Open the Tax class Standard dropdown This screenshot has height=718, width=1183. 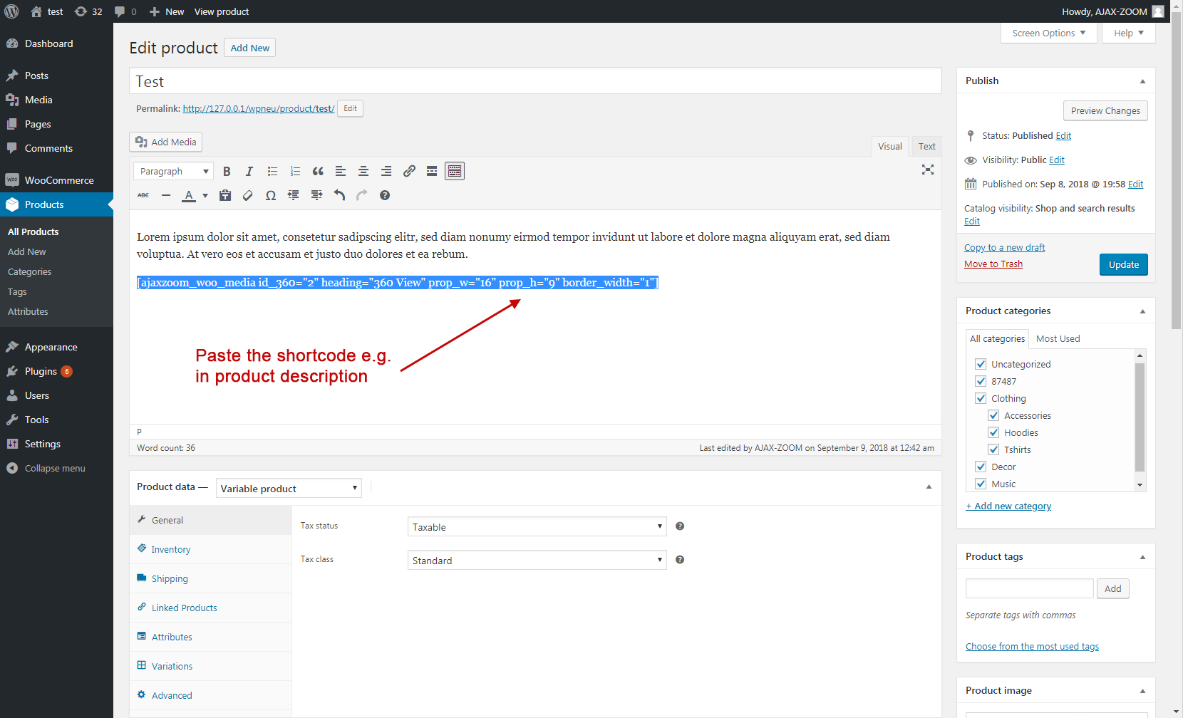537,561
